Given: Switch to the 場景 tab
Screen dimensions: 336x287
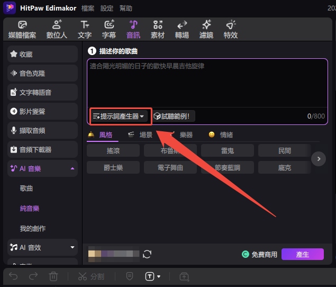Looking at the screenshot, I should click(x=140, y=135).
